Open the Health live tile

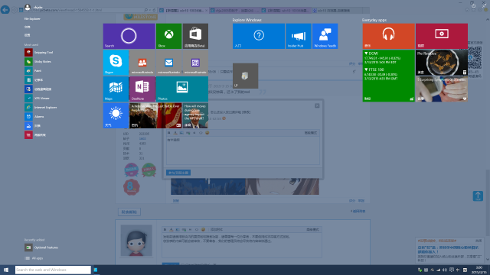(442, 89)
